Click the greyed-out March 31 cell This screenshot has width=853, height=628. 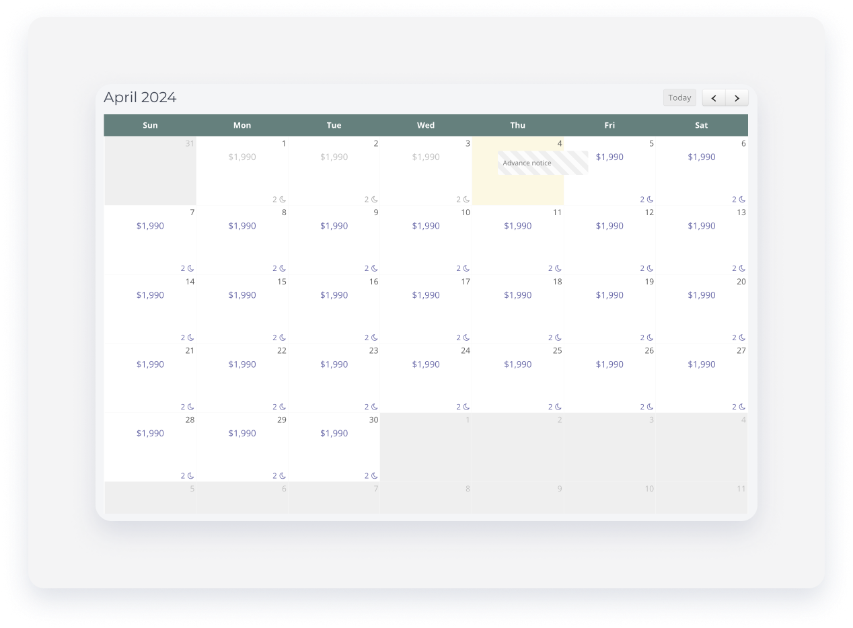point(150,170)
